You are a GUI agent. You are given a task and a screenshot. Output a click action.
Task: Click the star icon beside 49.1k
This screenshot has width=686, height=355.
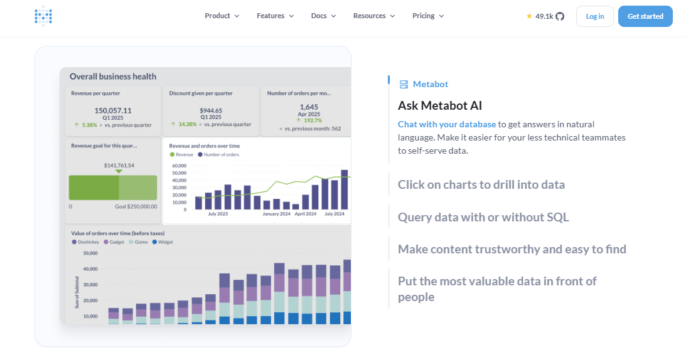coord(529,16)
